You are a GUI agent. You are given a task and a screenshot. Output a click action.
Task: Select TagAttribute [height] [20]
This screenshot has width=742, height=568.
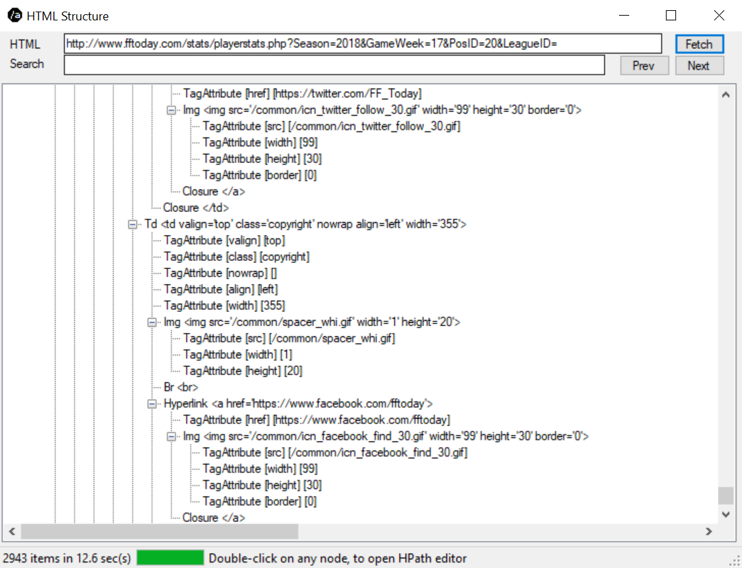click(243, 371)
